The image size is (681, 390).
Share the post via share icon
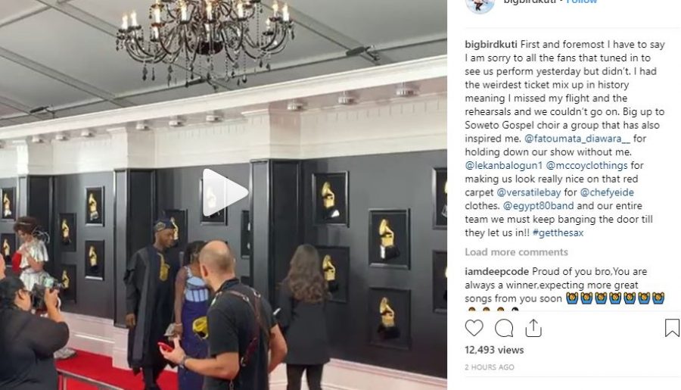(x=533, y=328)
